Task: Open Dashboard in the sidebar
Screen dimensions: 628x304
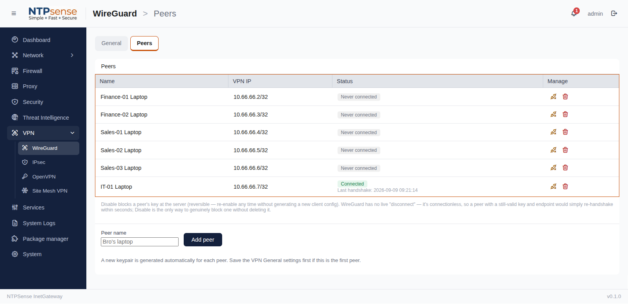Action: click(43, 40)
